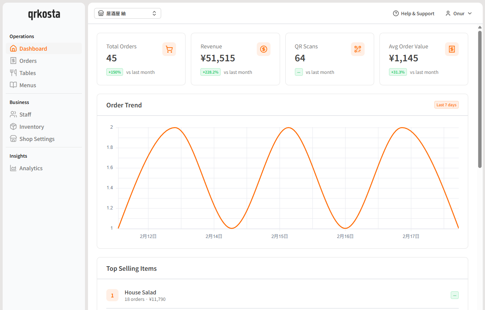485x310 pixels.
Task: View the Analytics page
Action: [x=31, y=168]
